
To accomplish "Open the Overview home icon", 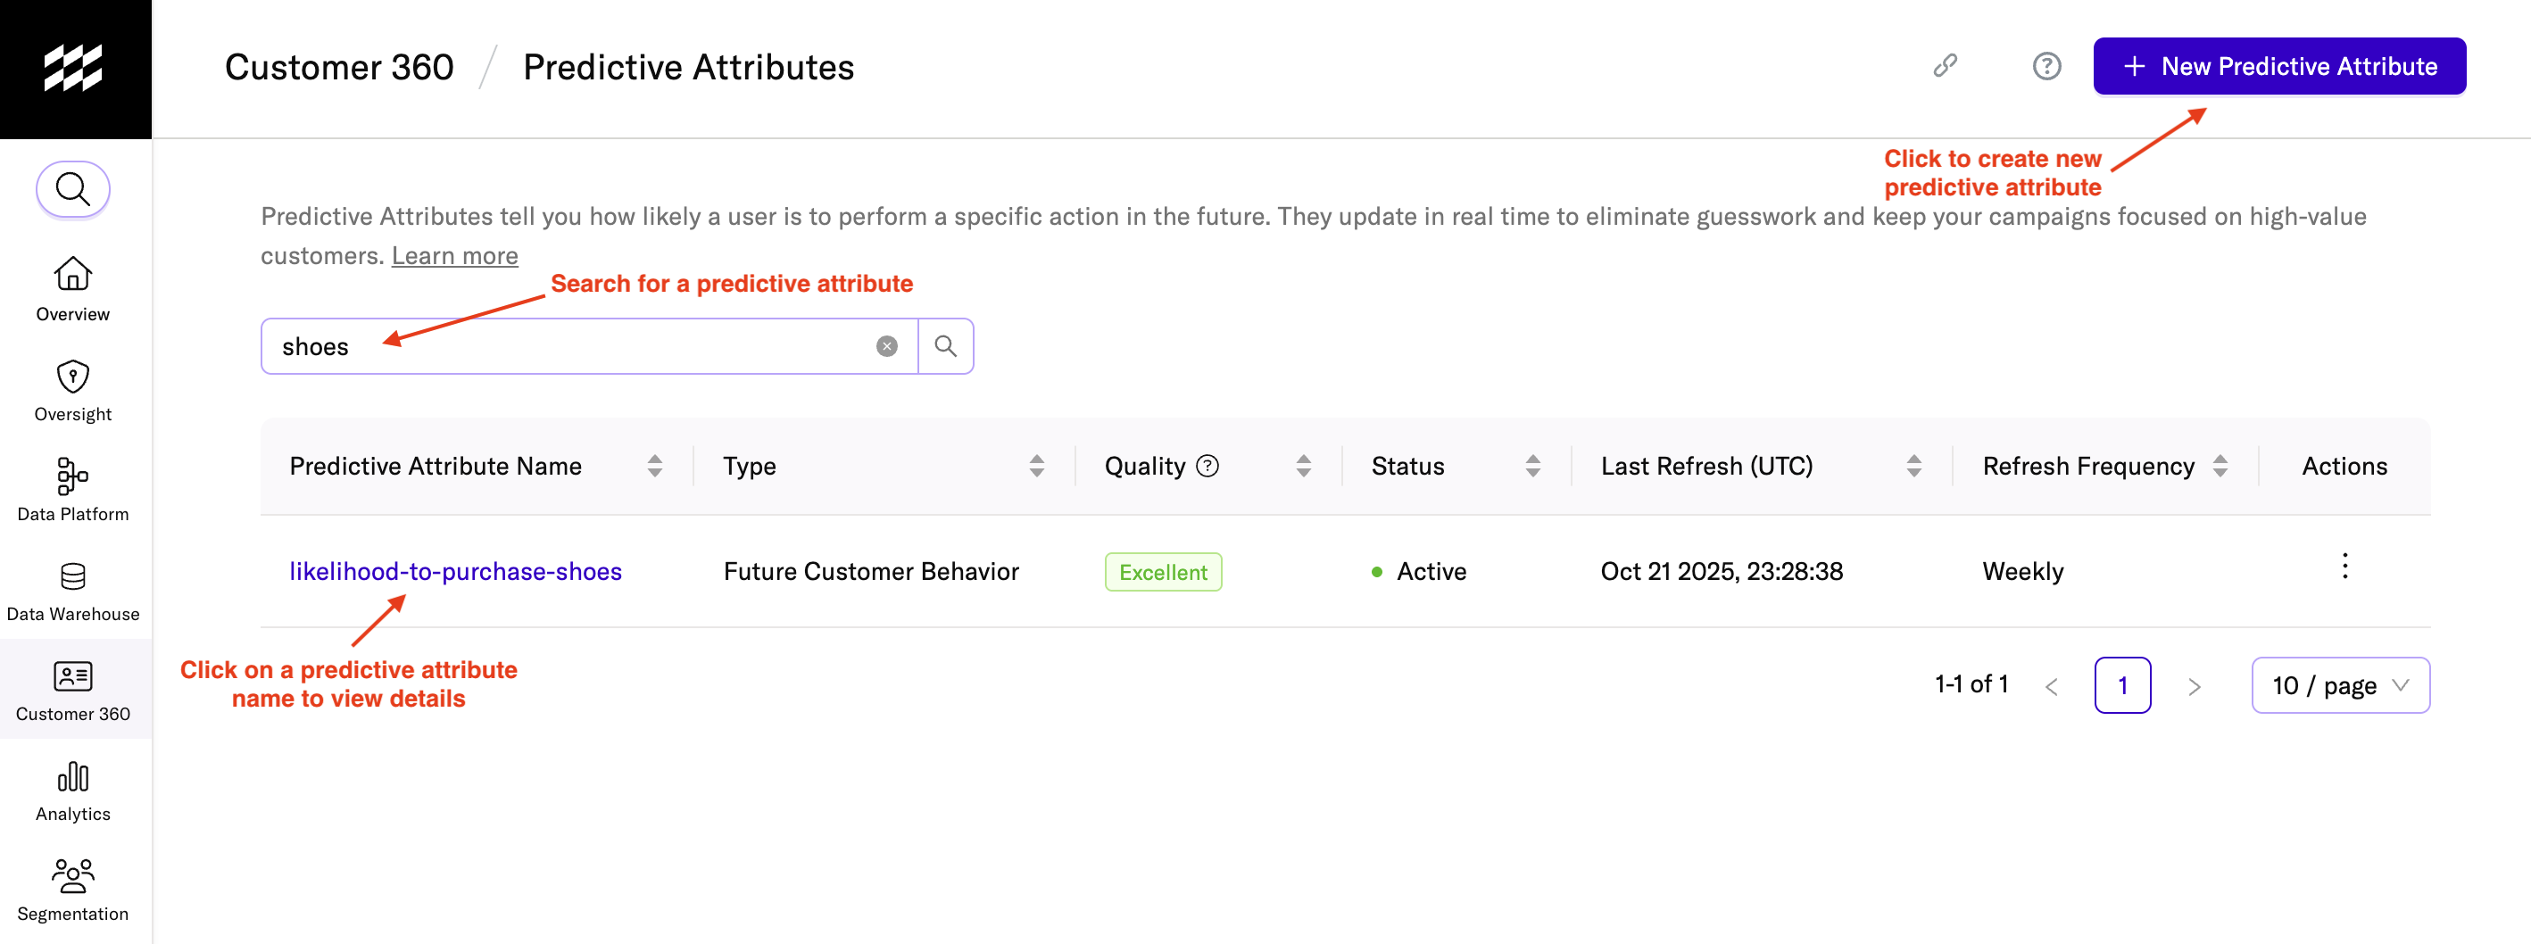I will tap(72, 274).
